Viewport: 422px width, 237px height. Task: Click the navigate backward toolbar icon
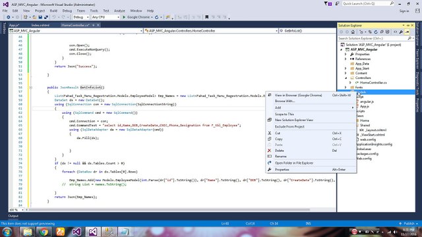(x=9, y=17)
